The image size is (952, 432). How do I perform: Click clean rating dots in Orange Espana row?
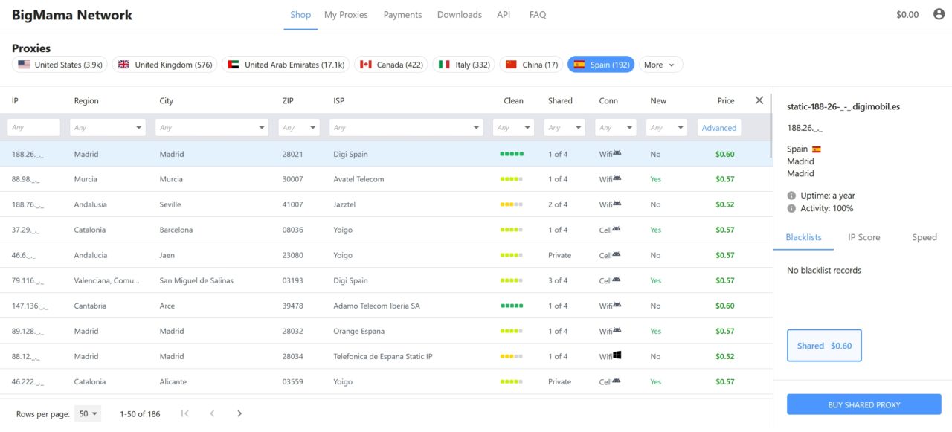tap(512, 331)
